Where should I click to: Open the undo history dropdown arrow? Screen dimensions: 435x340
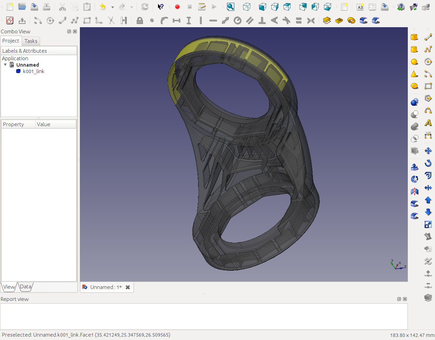click(112, 7)
